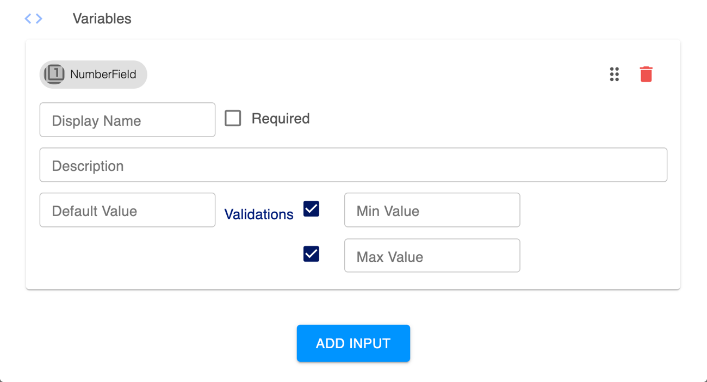Select the NumberField chip label
This screenshot has height=382, width=707.
(x=103, y=75)
